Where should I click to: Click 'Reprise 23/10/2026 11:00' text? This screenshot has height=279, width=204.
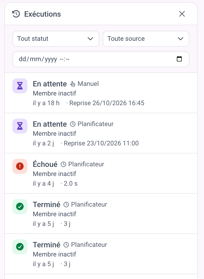(101, 143)
